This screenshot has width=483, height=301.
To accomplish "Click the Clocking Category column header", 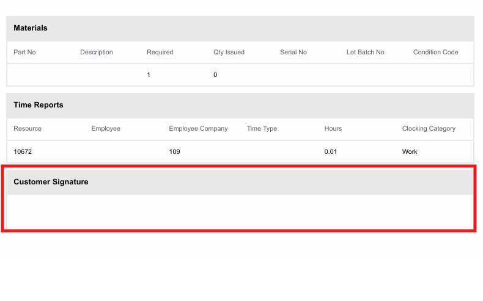I will pos(429,128).
